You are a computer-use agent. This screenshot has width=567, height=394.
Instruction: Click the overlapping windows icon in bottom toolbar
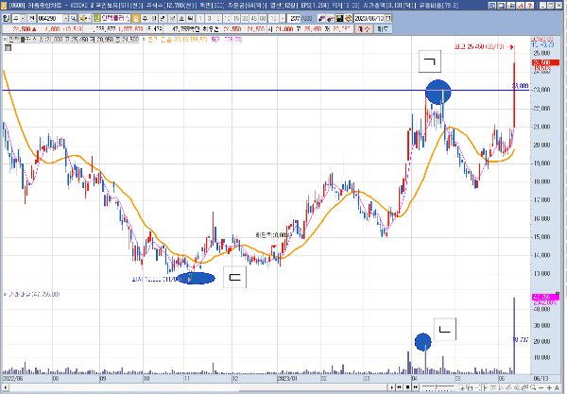click(470, 387)
